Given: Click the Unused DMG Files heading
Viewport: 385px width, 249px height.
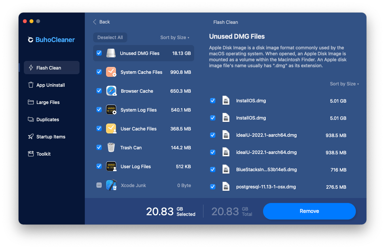Looking at the screenshot, I should (x=237, y=36).
